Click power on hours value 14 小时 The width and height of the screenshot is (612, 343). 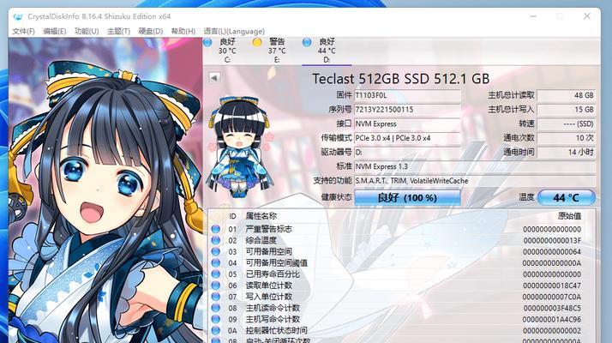567,152
